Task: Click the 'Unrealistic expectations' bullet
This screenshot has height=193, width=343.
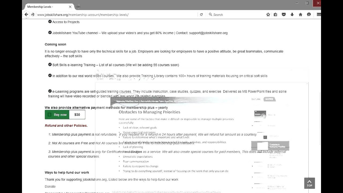Action: coord(138,157)
